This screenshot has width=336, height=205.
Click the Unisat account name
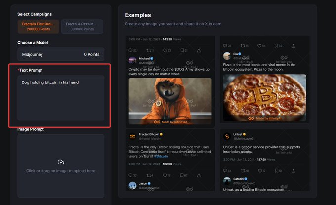pyautogui.click(x=238, y=134)
